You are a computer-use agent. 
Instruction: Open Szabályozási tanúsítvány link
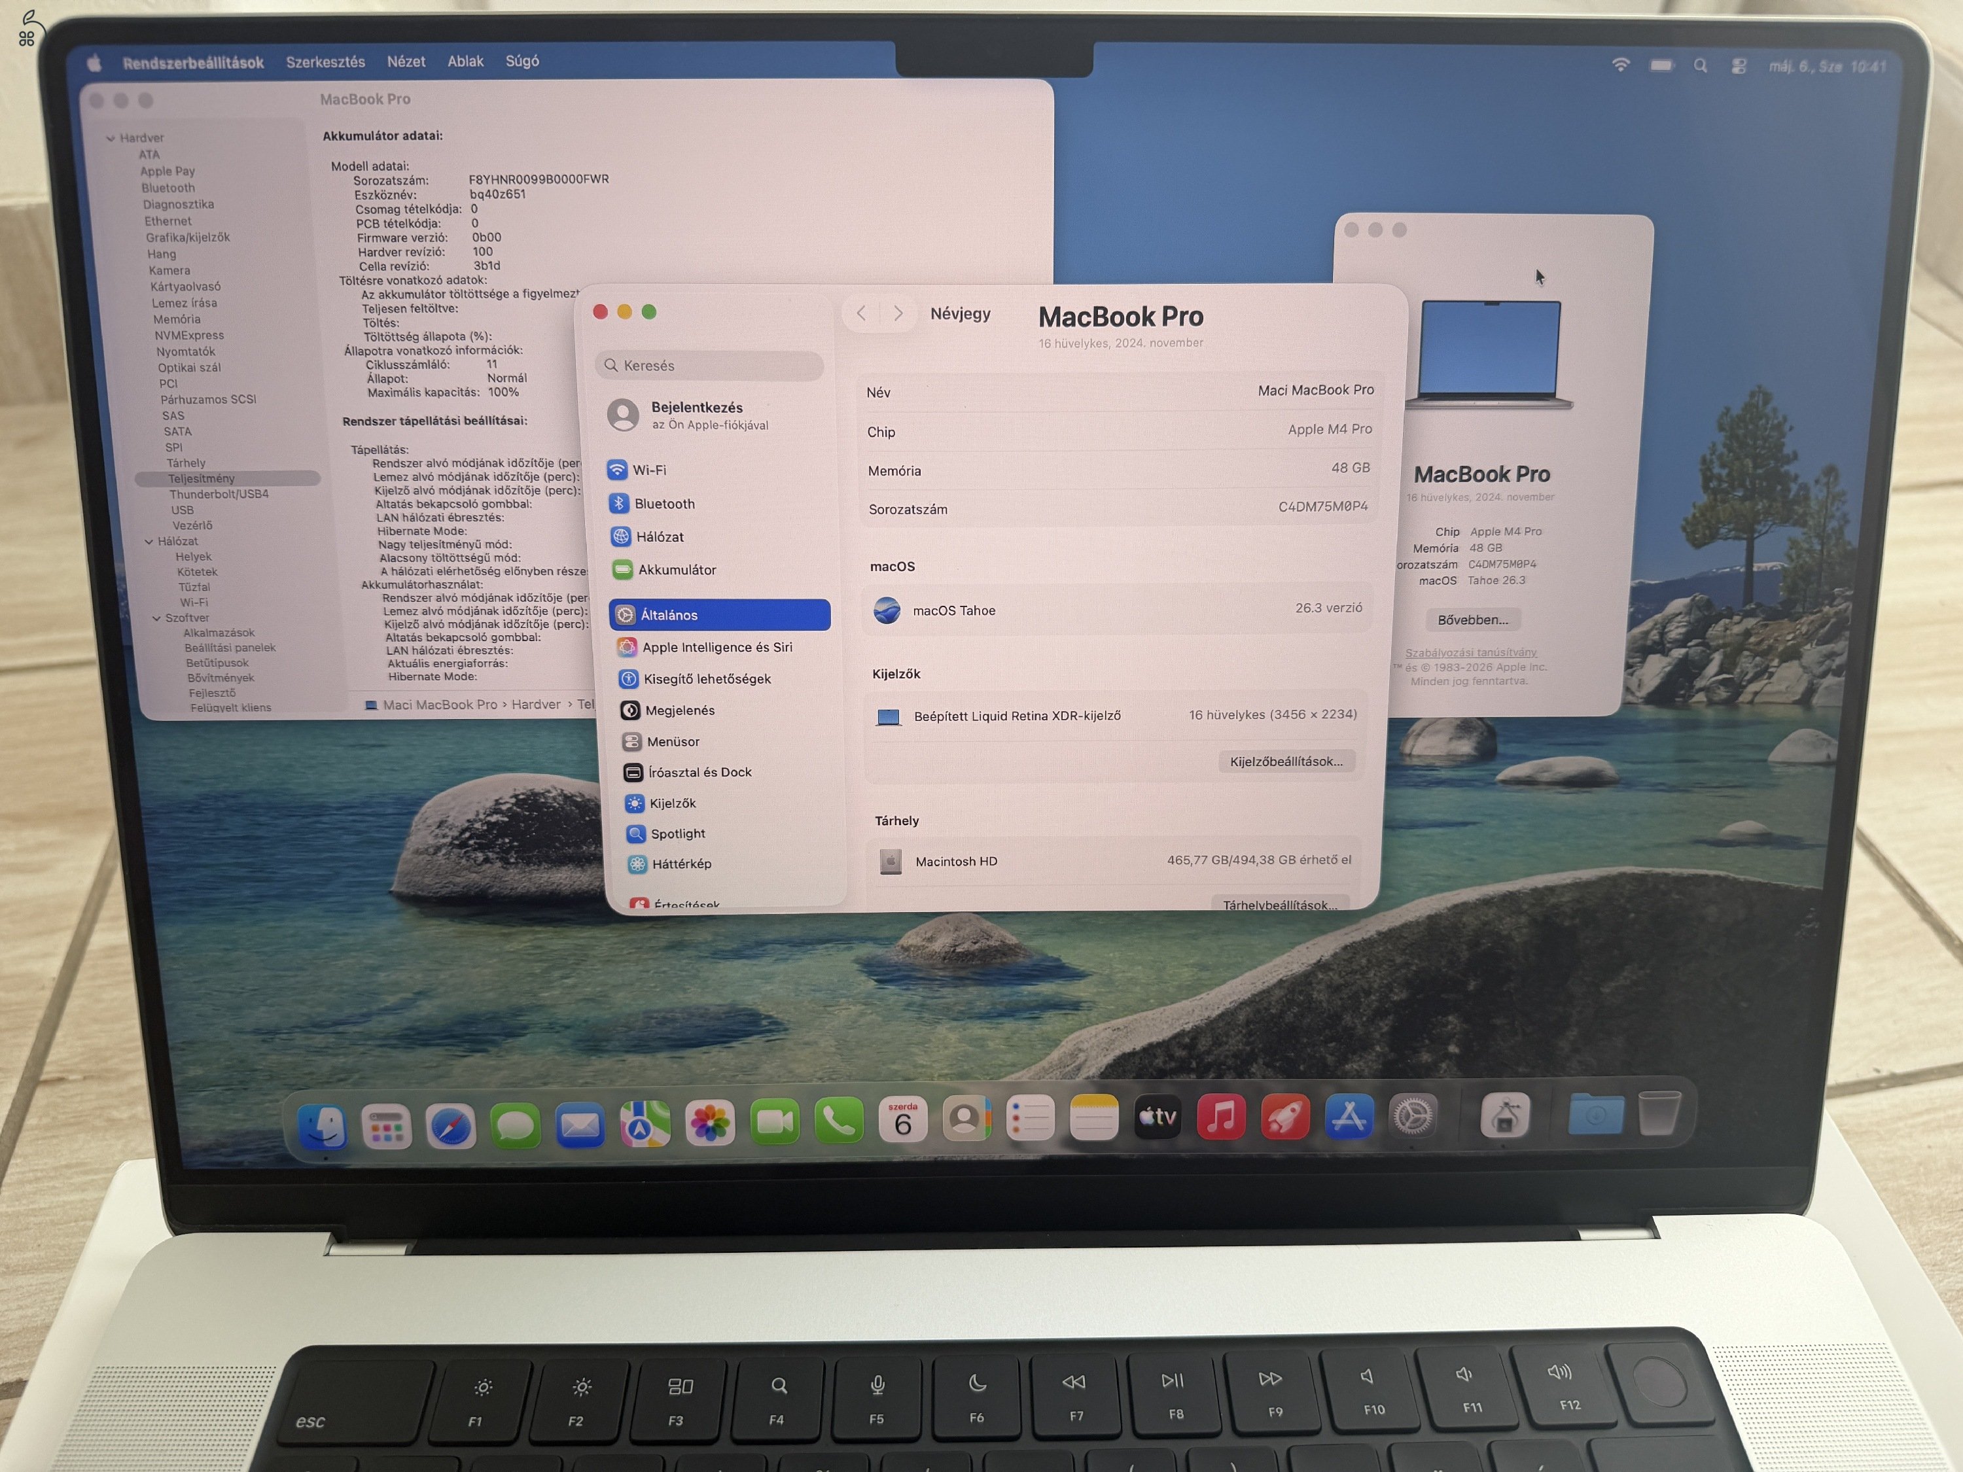click(1472, 653)
